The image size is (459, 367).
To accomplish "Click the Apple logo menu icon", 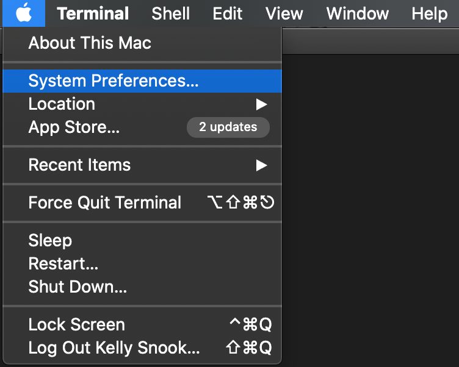I will [x=23, y=13].
